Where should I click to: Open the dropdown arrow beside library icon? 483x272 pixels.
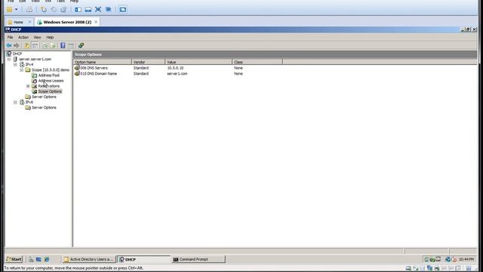pyautogui.click(x=17, y=10)
